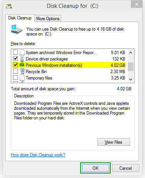Click the Previous Windows installation(s) green icon
The width and height of the screenshot is (145, 178).
22,65
